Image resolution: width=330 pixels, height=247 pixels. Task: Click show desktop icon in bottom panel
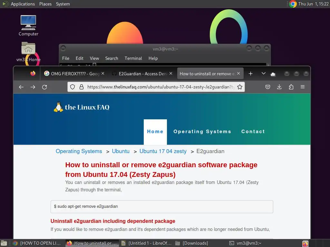[x=4, y=243]
